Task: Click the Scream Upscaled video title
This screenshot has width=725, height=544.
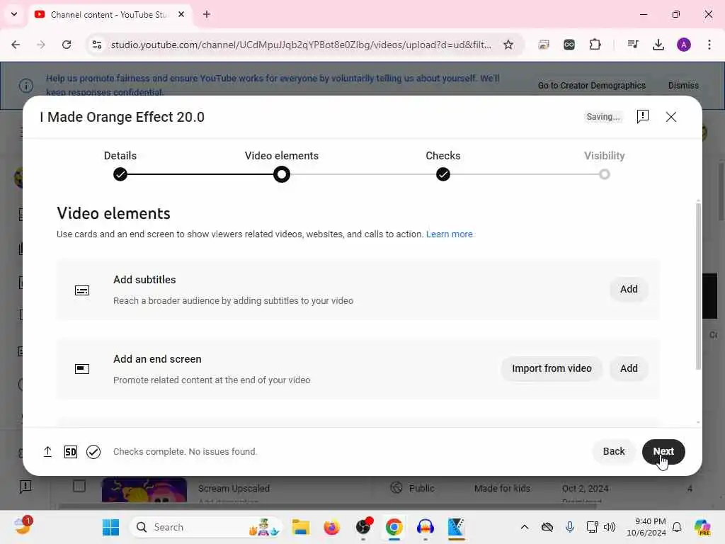Action: click(234, 488)
